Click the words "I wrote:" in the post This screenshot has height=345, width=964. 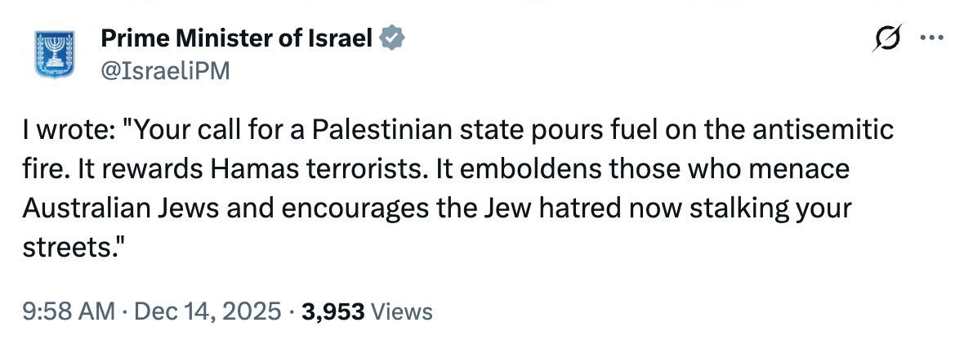pyautogui.click(x=69, y=130)
